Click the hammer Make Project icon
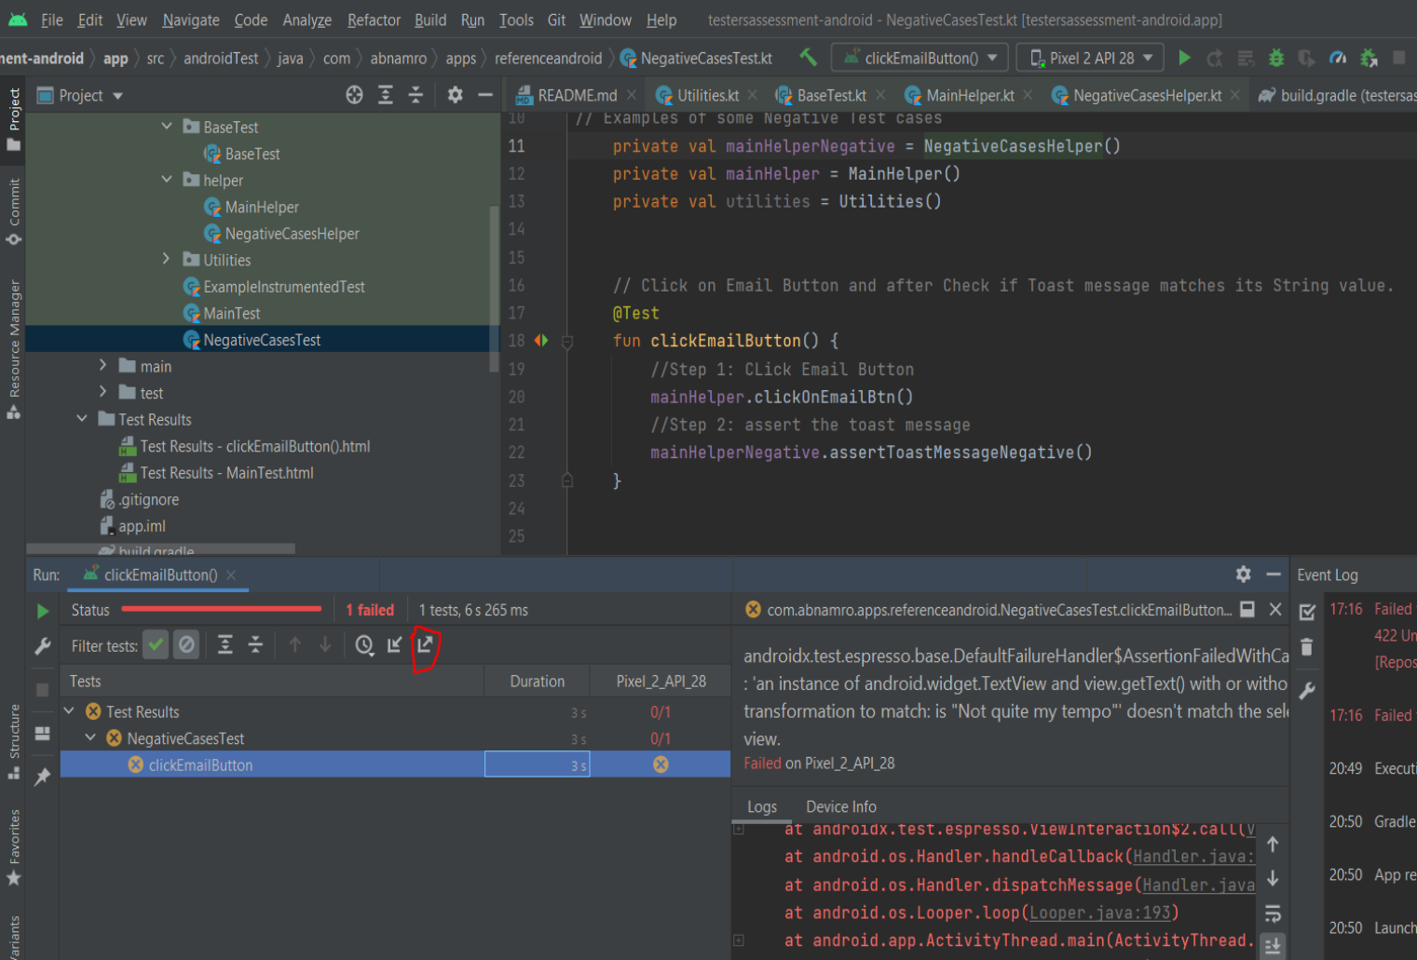This screenshot has width=1417, height=960. pyautogui.click(x=808, y=58)
